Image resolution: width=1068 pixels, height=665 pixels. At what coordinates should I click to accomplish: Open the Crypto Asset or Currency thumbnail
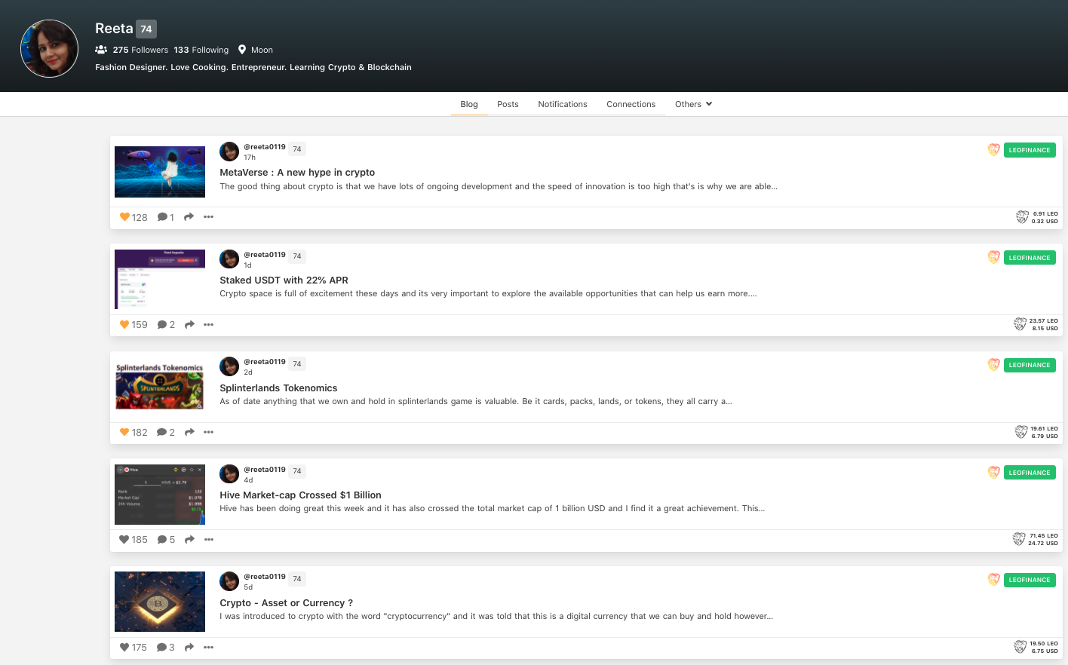(160, 602)
